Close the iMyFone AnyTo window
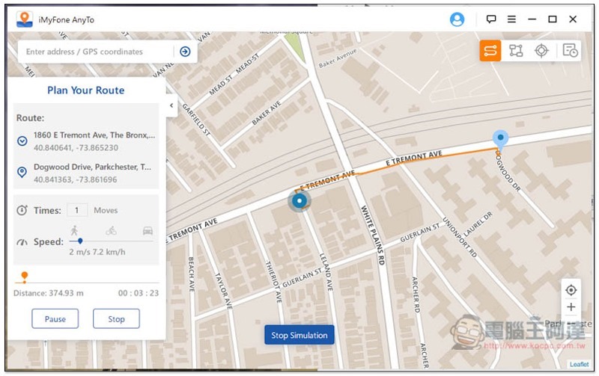This screenshot has width=599, height=376. 573,19
